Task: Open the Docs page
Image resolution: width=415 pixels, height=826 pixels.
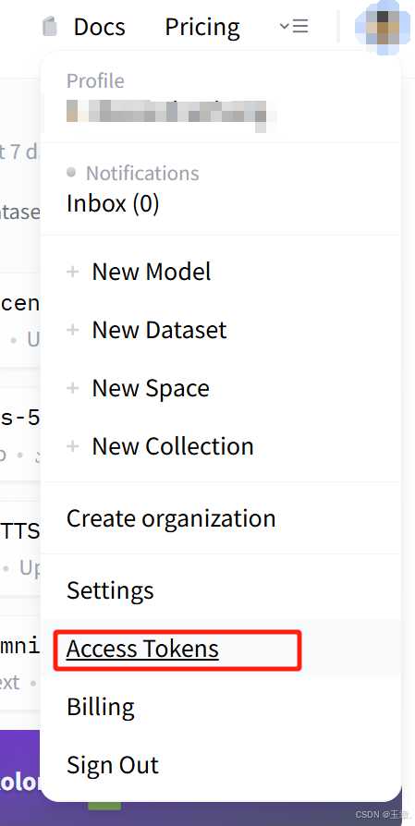Action: point(100,27)
